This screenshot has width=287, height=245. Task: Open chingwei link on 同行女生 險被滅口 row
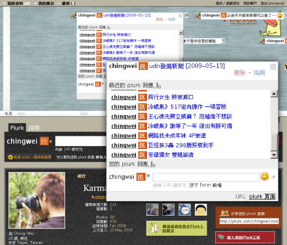point(123,97)
